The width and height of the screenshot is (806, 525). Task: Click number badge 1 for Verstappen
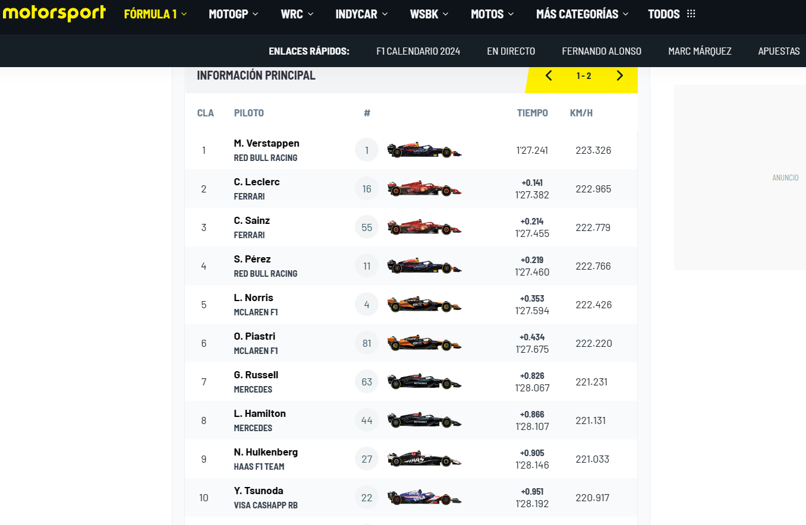coord(367,150)
